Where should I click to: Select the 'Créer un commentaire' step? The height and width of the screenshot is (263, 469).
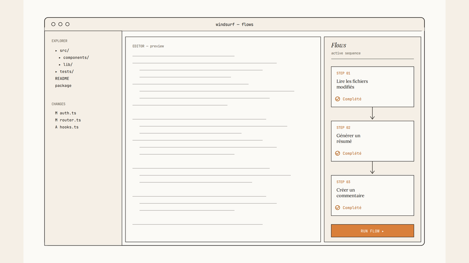click(x=372, y=195)
